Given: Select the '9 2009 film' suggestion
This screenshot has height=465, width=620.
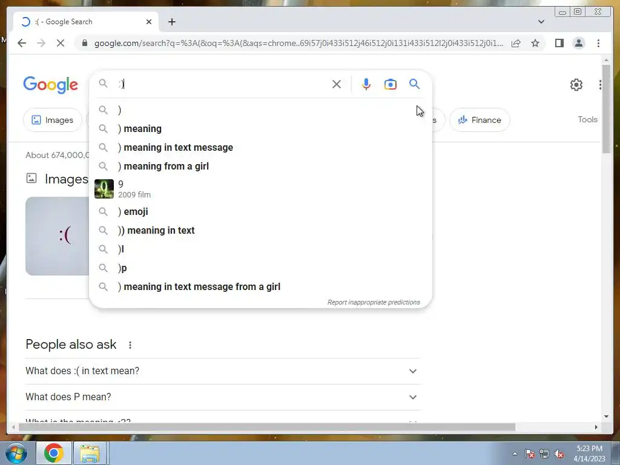Looking at the screenshot, I should tap(260, 189).
